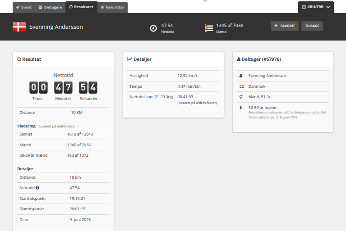This screenshot has height=231, width=346.
Task: Click the clock icon in Resultat heading
Action: point(19,59)
